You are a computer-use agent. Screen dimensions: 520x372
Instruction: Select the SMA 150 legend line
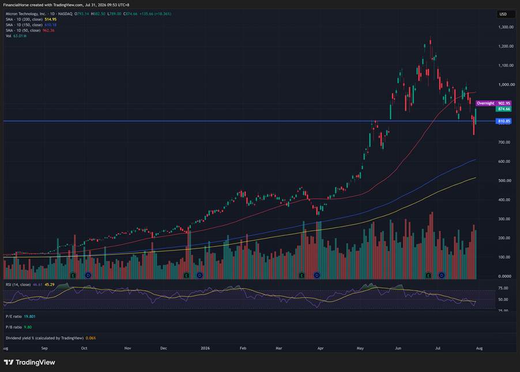tap(31, 25)
